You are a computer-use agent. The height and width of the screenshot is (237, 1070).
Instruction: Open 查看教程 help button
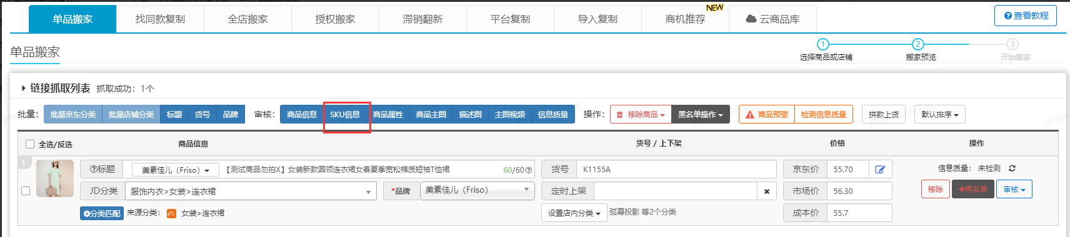pos(1026,16)
